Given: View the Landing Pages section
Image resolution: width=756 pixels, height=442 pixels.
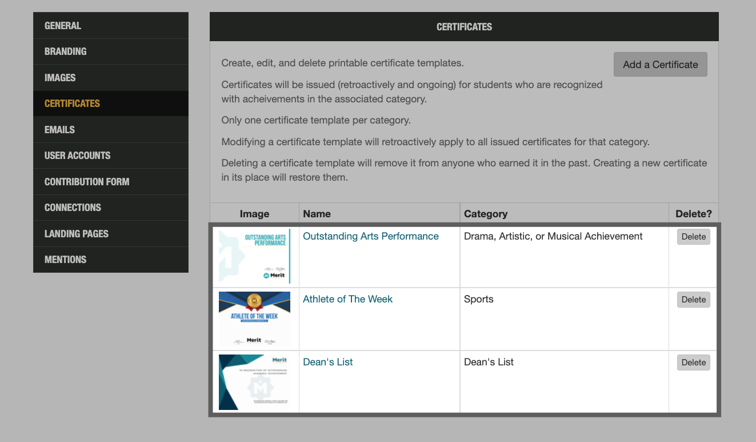Looking at the screenshot, I should 76,233.
